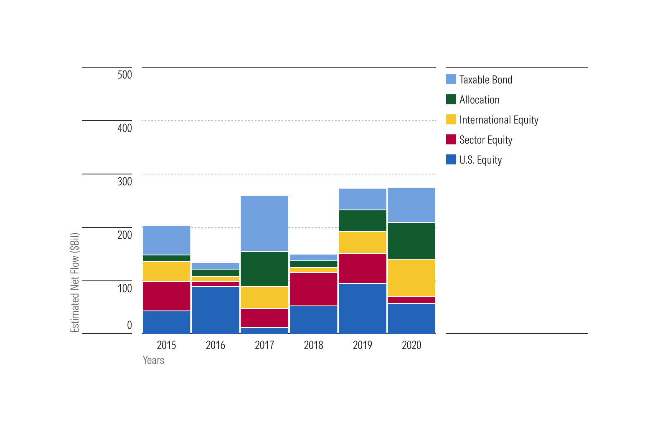
Task: Click the 500 y-axis tick label
Action: (125, 75)
